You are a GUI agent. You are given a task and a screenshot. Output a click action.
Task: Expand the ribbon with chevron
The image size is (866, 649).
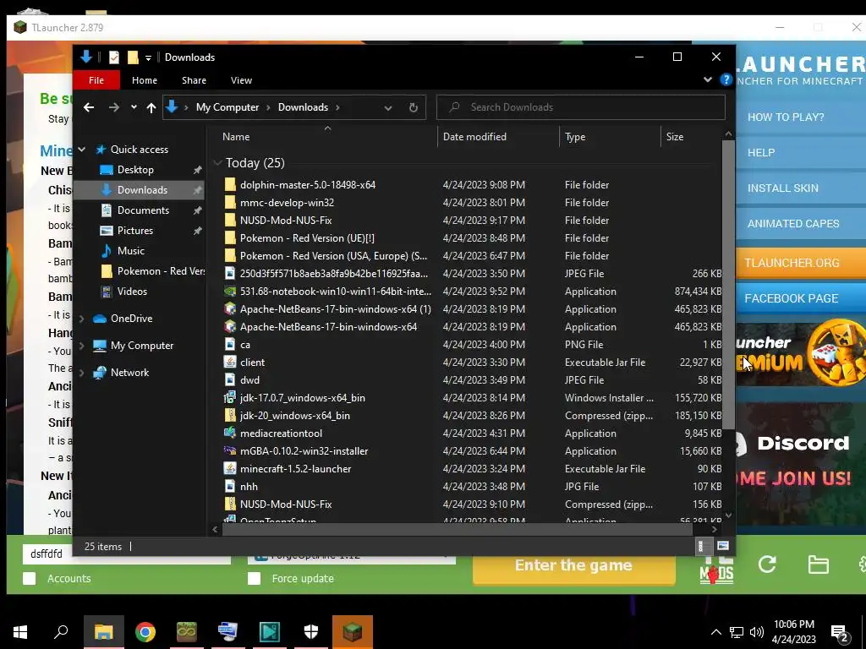pos(708,79)
